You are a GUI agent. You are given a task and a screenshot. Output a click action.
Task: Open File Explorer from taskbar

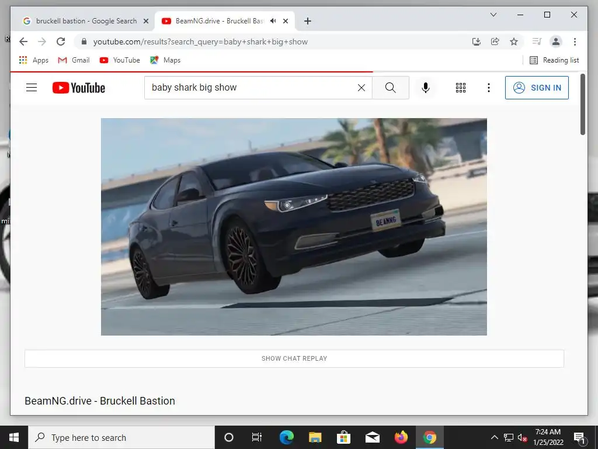click(315, 437)
